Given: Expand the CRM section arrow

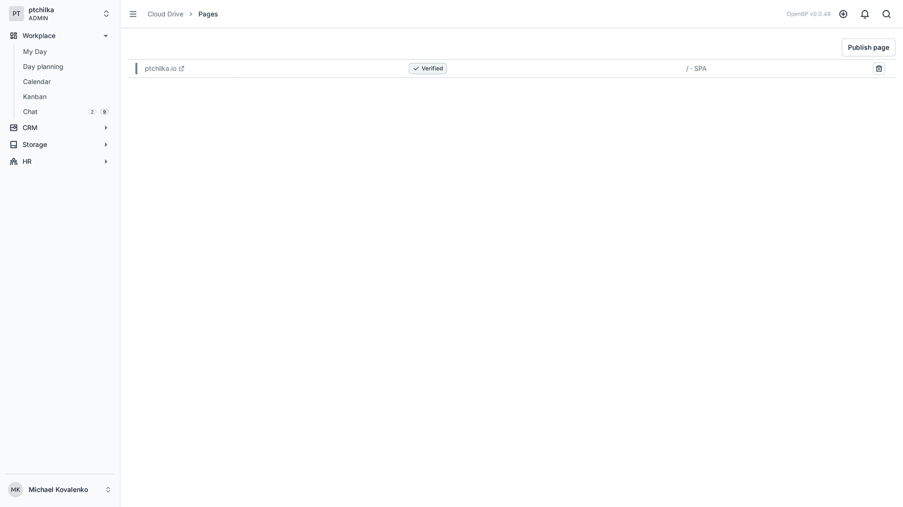Looking at the screenshot, I should [x=106, y=128].
